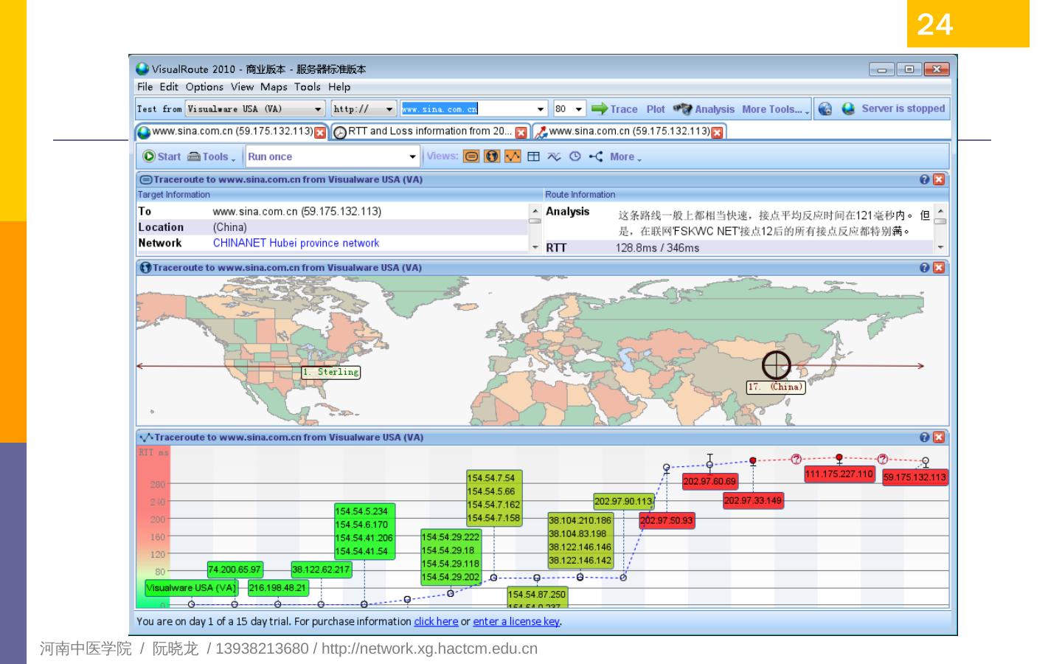
Task: Select the clock view icon
Action: [575, 156]
